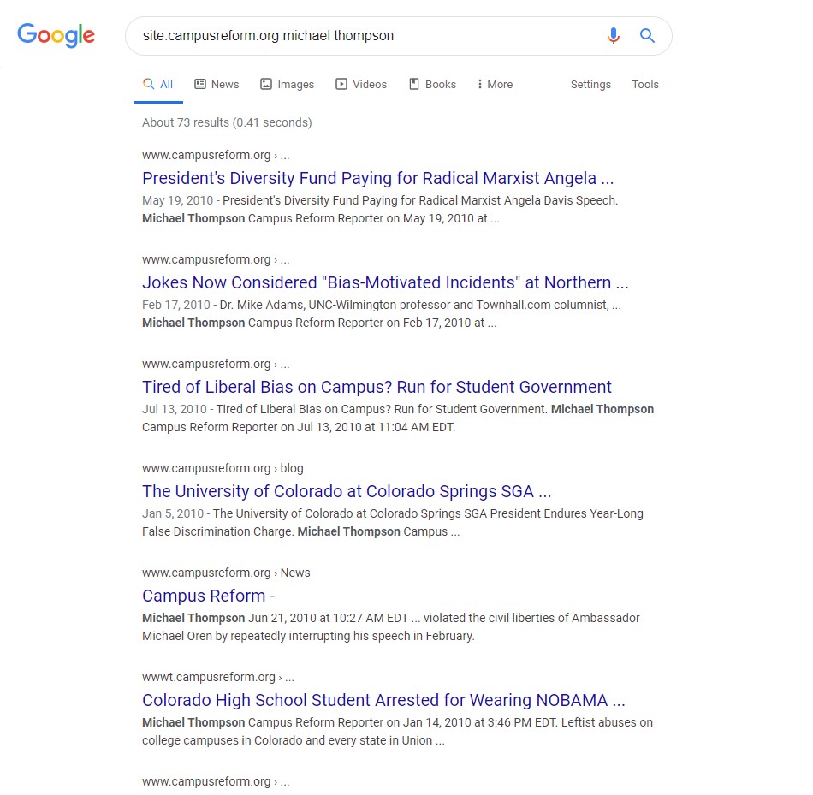Open the Tools filter options

tap(645, 84)
